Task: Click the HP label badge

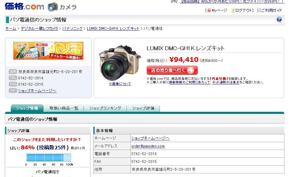Action: [x=13, y=90]
